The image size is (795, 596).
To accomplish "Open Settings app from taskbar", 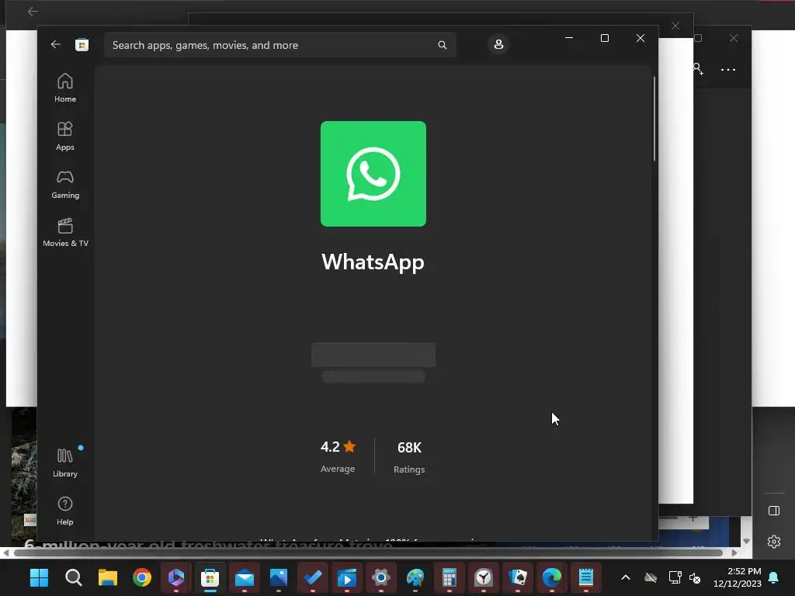I will (380, 577).
